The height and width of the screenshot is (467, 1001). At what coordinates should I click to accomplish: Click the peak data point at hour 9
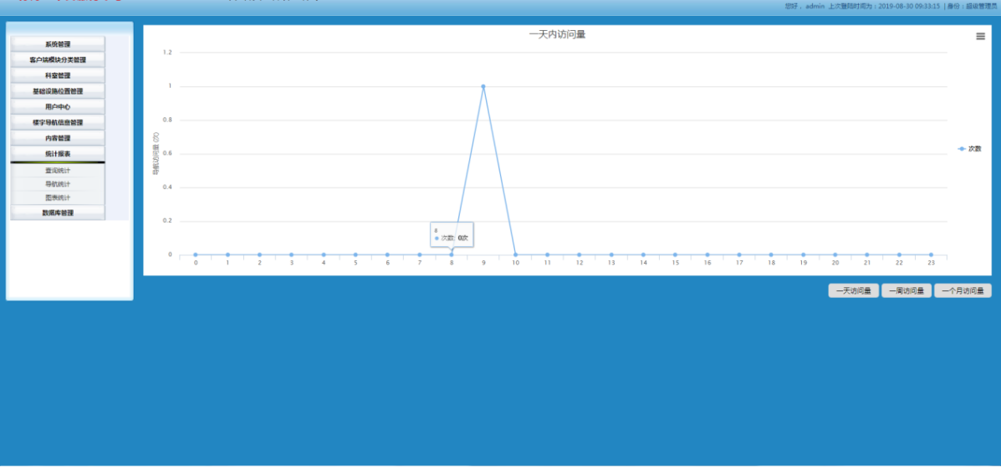pyautogui.click(x=483, y=86)
